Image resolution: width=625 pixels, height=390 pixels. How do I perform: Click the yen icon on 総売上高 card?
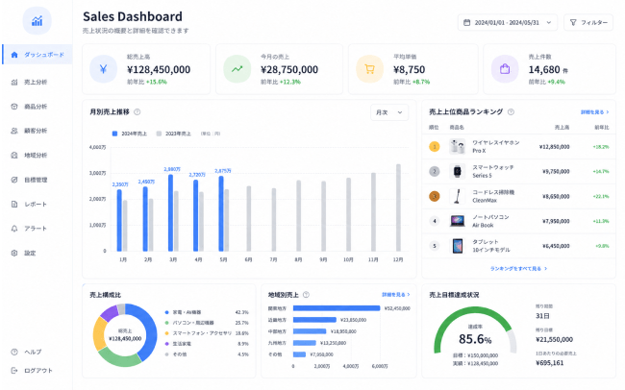(x=103, y=69)
